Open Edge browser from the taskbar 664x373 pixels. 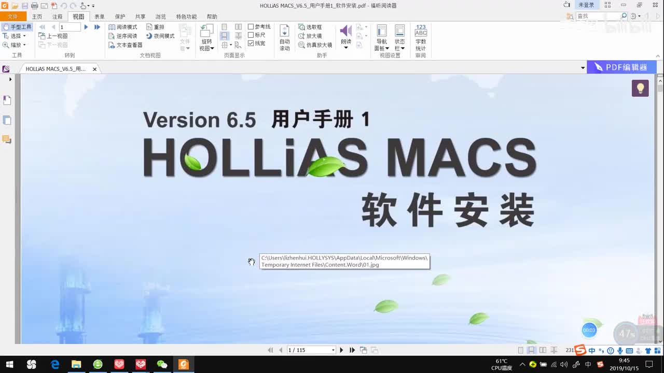(55, 364)
